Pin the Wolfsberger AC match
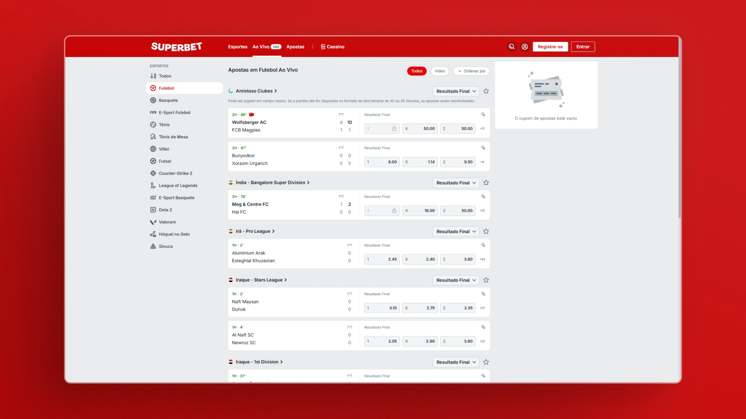The height and width of the screenshot is (419, 746). [x=483, y=114]
